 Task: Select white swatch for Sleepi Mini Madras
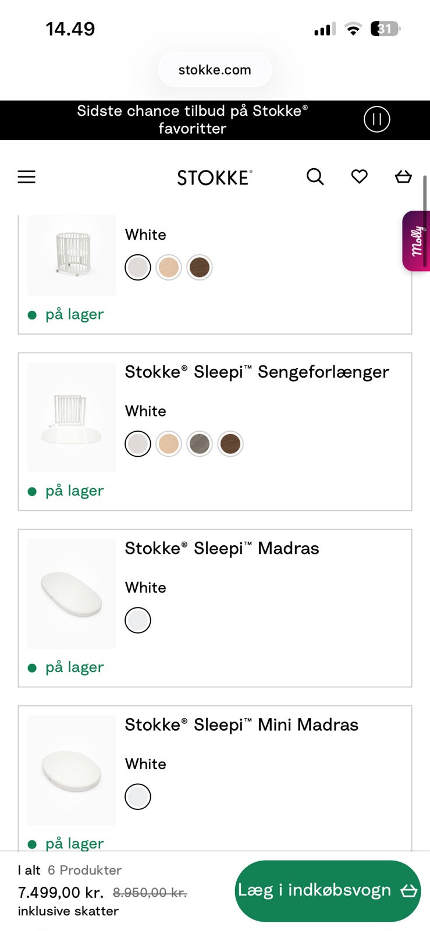(138, 797)
